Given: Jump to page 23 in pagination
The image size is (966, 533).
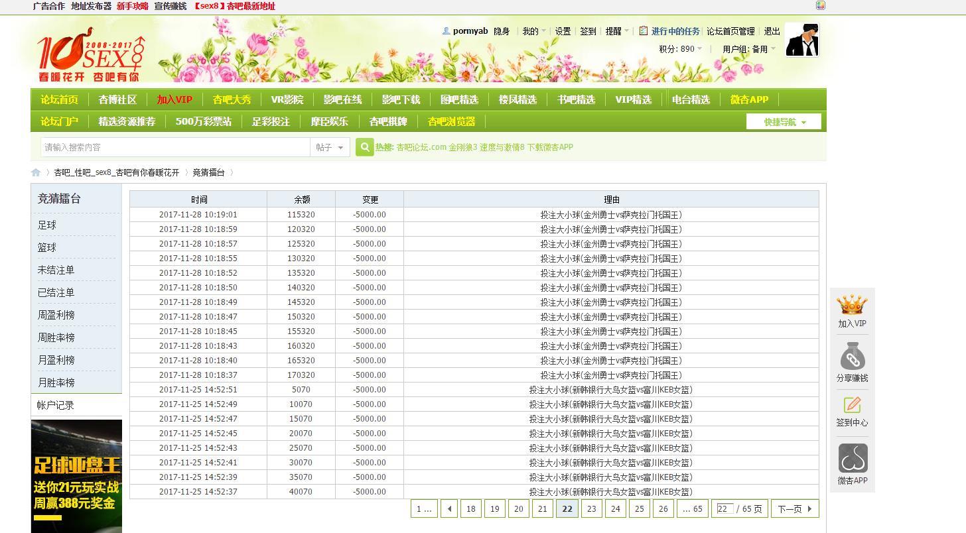Looking at the screenshot, I should [591, 509].
